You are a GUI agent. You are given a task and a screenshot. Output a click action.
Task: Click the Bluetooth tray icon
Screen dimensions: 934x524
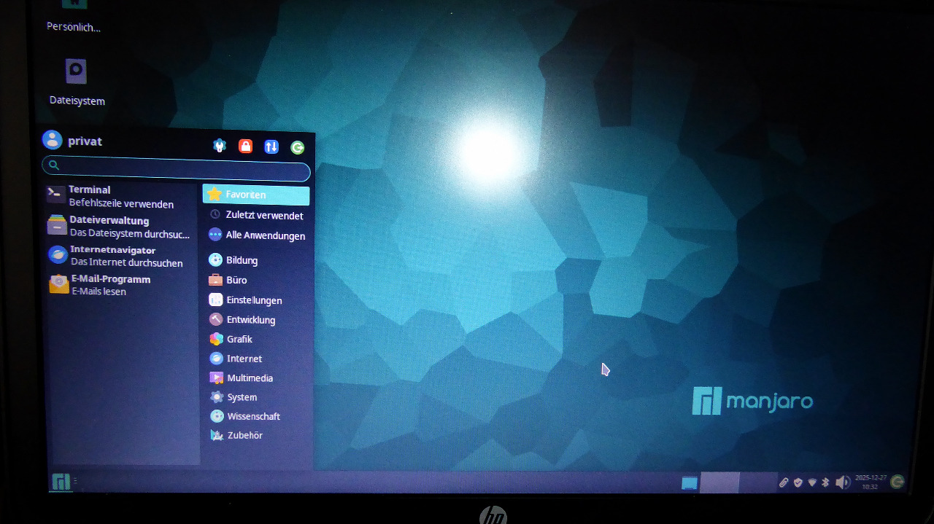tap(826, 482)
